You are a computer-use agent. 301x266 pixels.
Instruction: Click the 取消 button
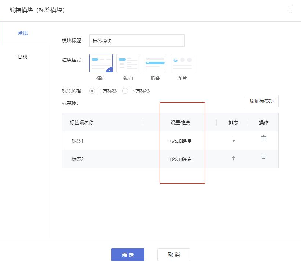(174, 255)
